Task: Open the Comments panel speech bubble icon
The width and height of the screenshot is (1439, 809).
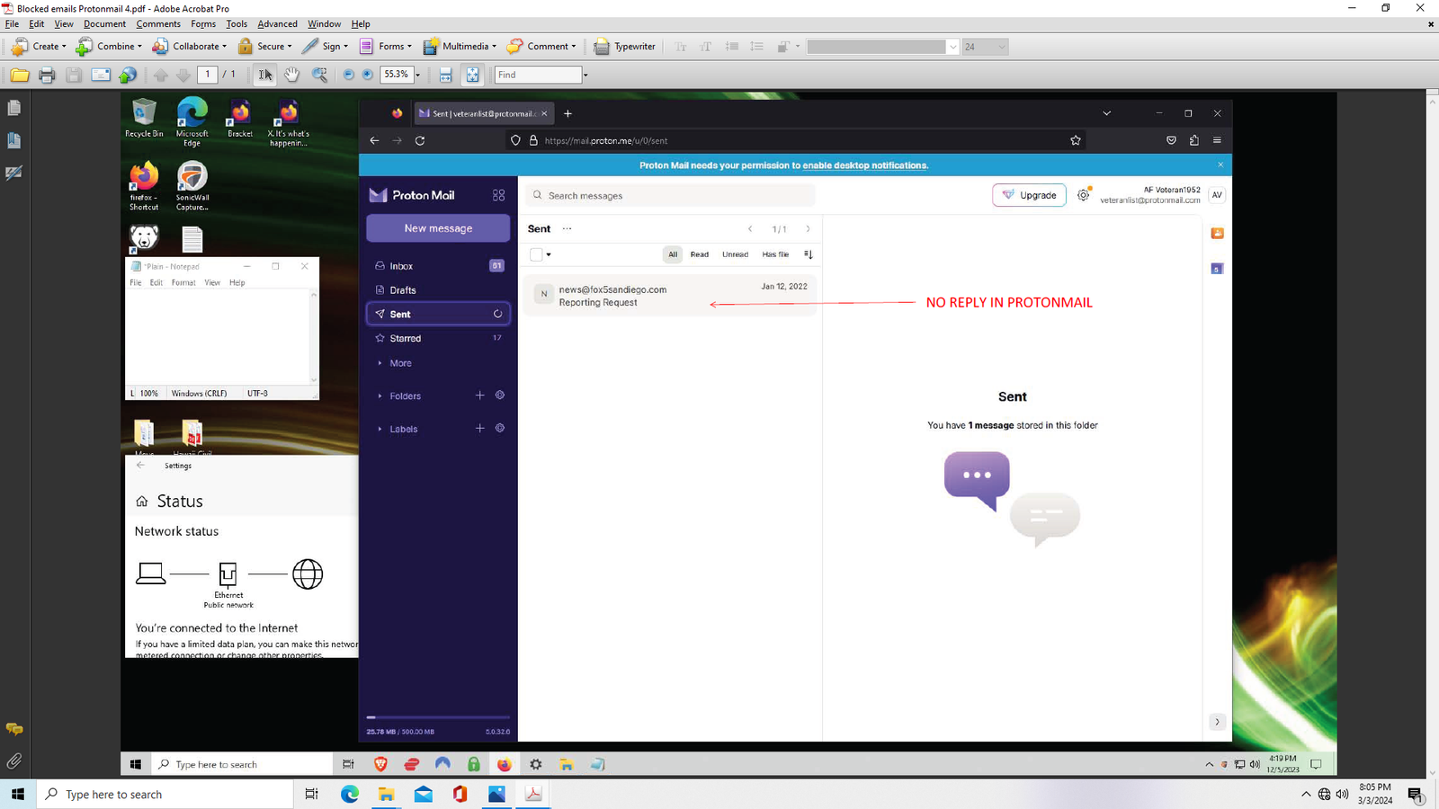Action: point(14,729)
